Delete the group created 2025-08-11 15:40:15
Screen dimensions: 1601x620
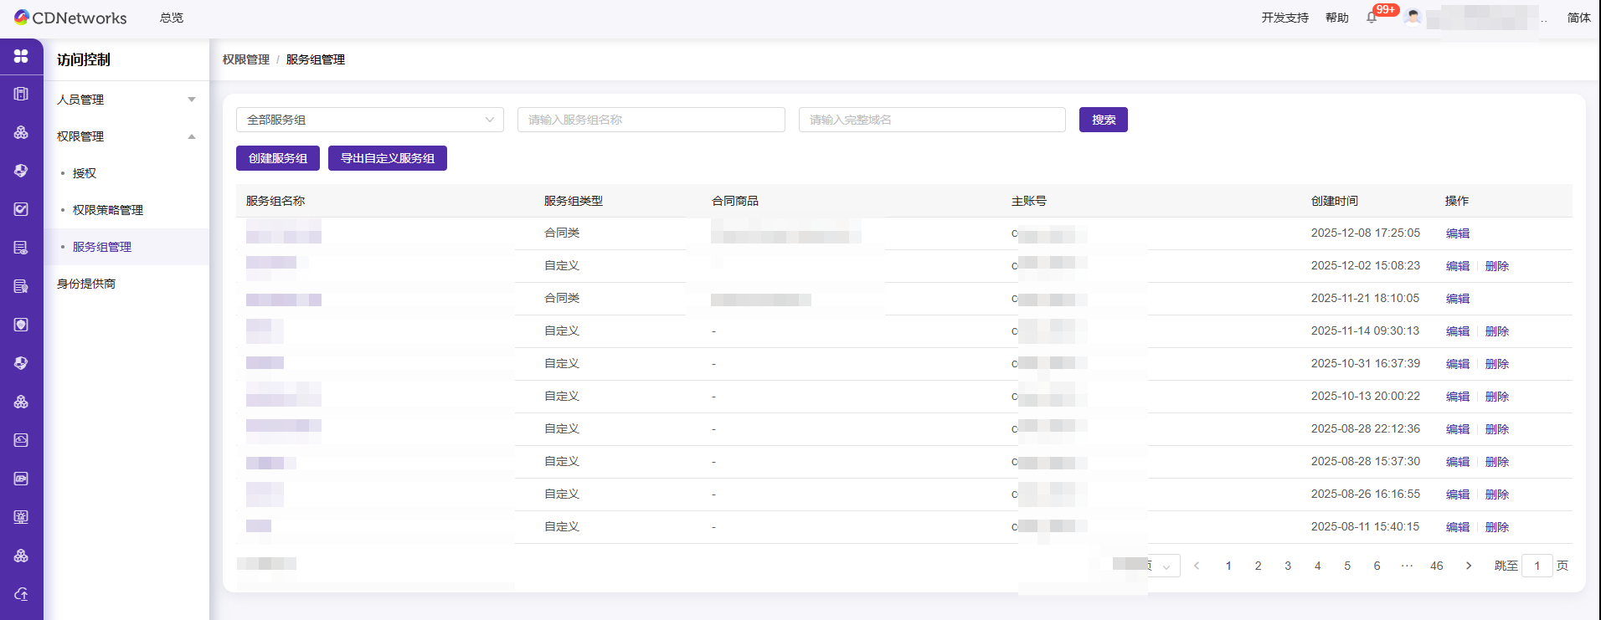tap(1497, 527)
